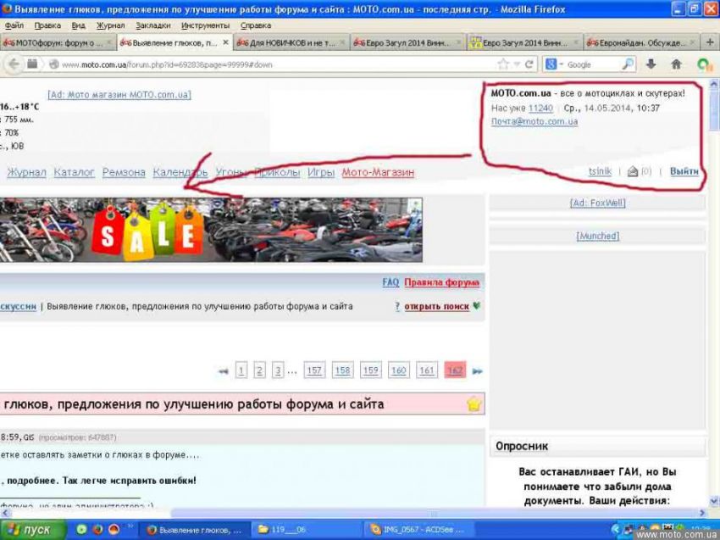Switch to the МОТОфорум: форум о... tab
Image resolution: width=720 pixels, height=540 pixels.
tap(58, 42)
